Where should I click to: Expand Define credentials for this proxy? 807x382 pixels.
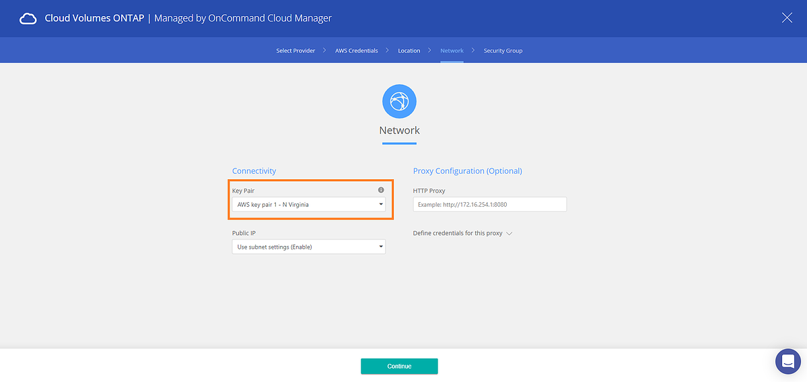462,233
